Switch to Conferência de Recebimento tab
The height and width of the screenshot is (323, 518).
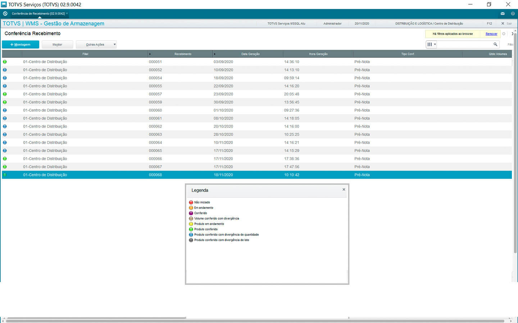tap(38, 14)
